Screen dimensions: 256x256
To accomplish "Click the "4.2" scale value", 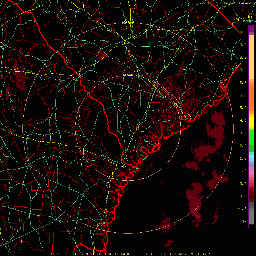I will [243, 121].
